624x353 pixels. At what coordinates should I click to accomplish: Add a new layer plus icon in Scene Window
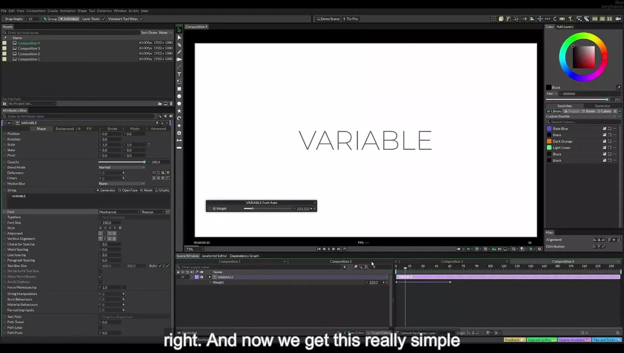point(344,267)
